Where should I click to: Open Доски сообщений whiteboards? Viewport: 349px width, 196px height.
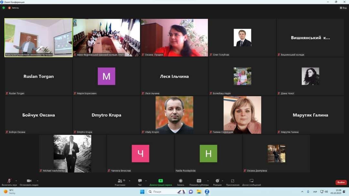click(251, 181)
